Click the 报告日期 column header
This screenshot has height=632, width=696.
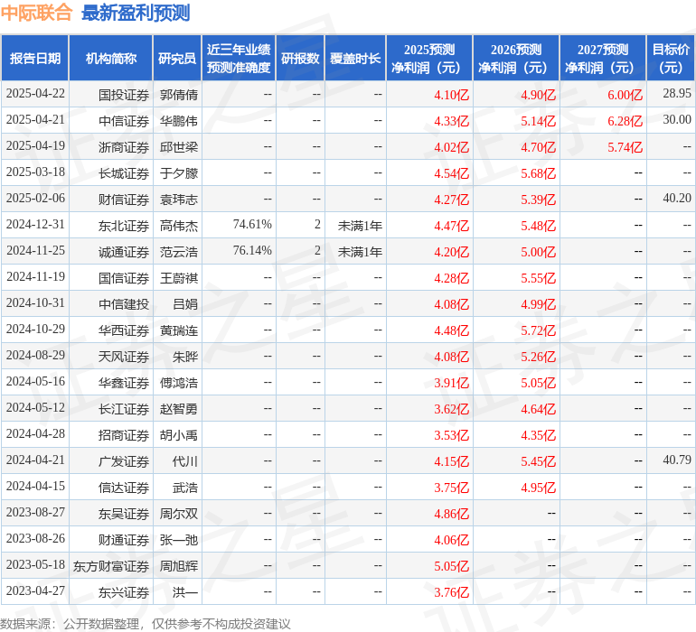[x=35, y=58]
